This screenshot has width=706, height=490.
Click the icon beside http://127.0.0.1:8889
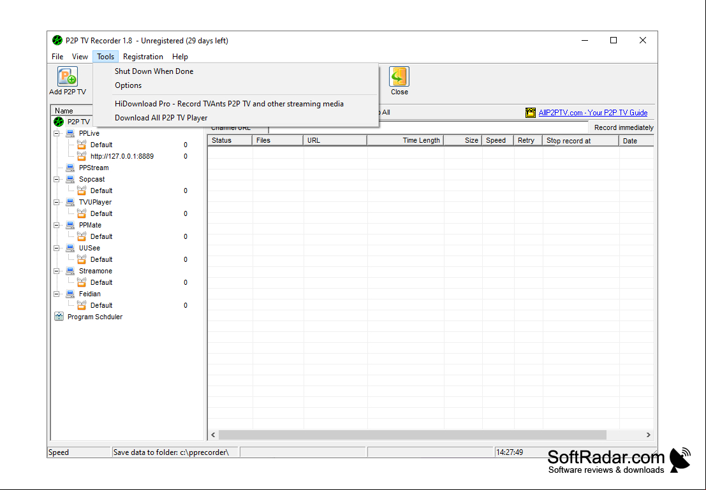click(x=82, y=156)
